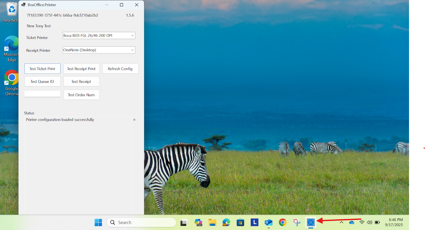Launch Google Chrome from the taskbar
Image resolution: width=425 pixels, height=230 pixels.
coord(282,222)
